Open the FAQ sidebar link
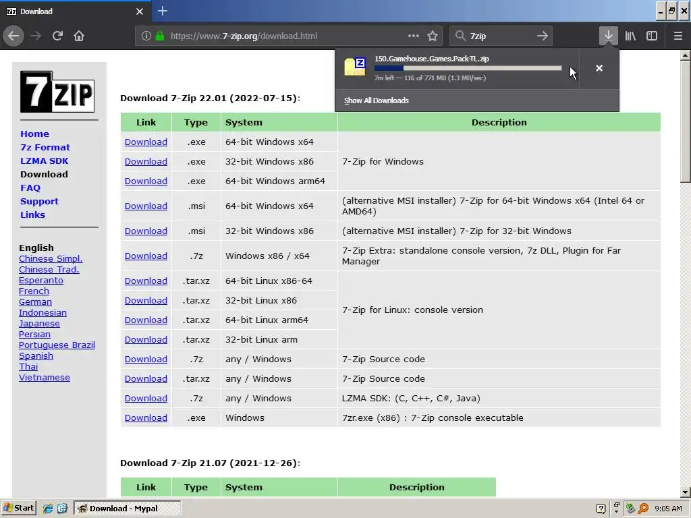The width and height of the screenshot is (691, 518). click(x=30, y=188)
